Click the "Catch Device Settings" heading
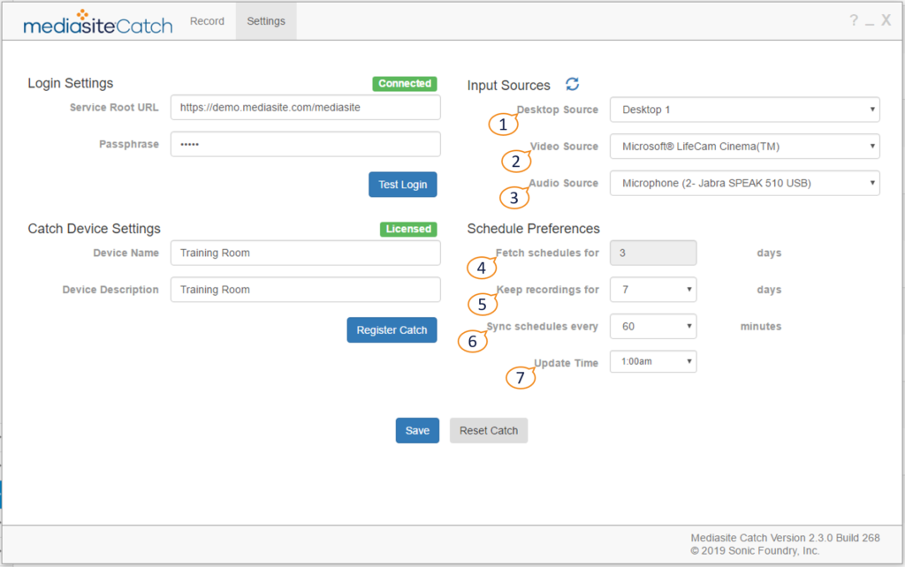This screenshot has height=567, width=905. point(94,229)
